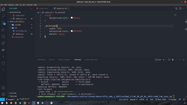Image resolution: width=187 pixels, height=105 pixels.
Task: Open the Source Control view
Action: tap(3, 23)
